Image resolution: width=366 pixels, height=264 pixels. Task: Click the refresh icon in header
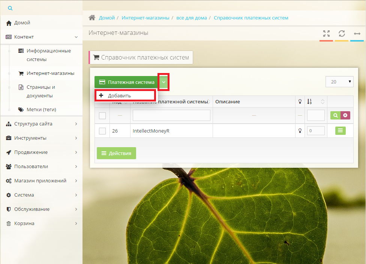(342, 33)
